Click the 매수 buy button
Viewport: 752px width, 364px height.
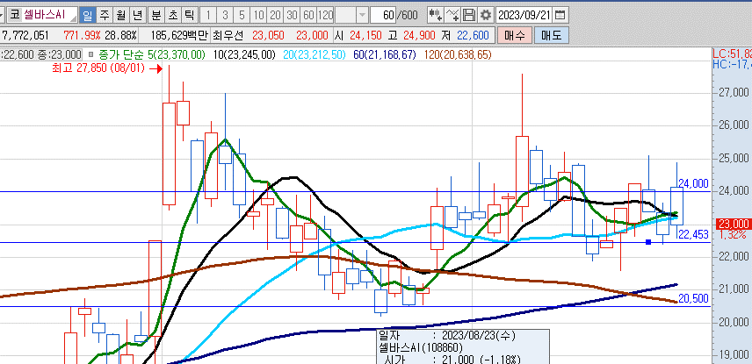tap(515, 35)
